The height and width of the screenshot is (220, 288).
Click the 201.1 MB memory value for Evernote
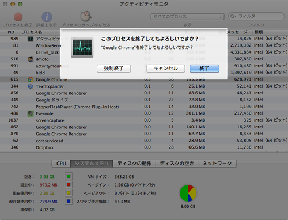[195, 113]
